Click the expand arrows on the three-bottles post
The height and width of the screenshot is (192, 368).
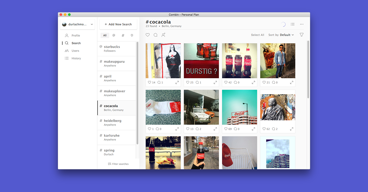253,83
